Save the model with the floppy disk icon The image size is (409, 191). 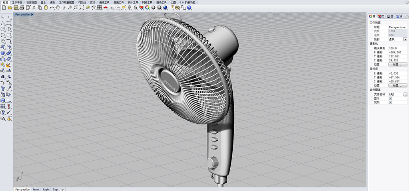coord(16,8)
